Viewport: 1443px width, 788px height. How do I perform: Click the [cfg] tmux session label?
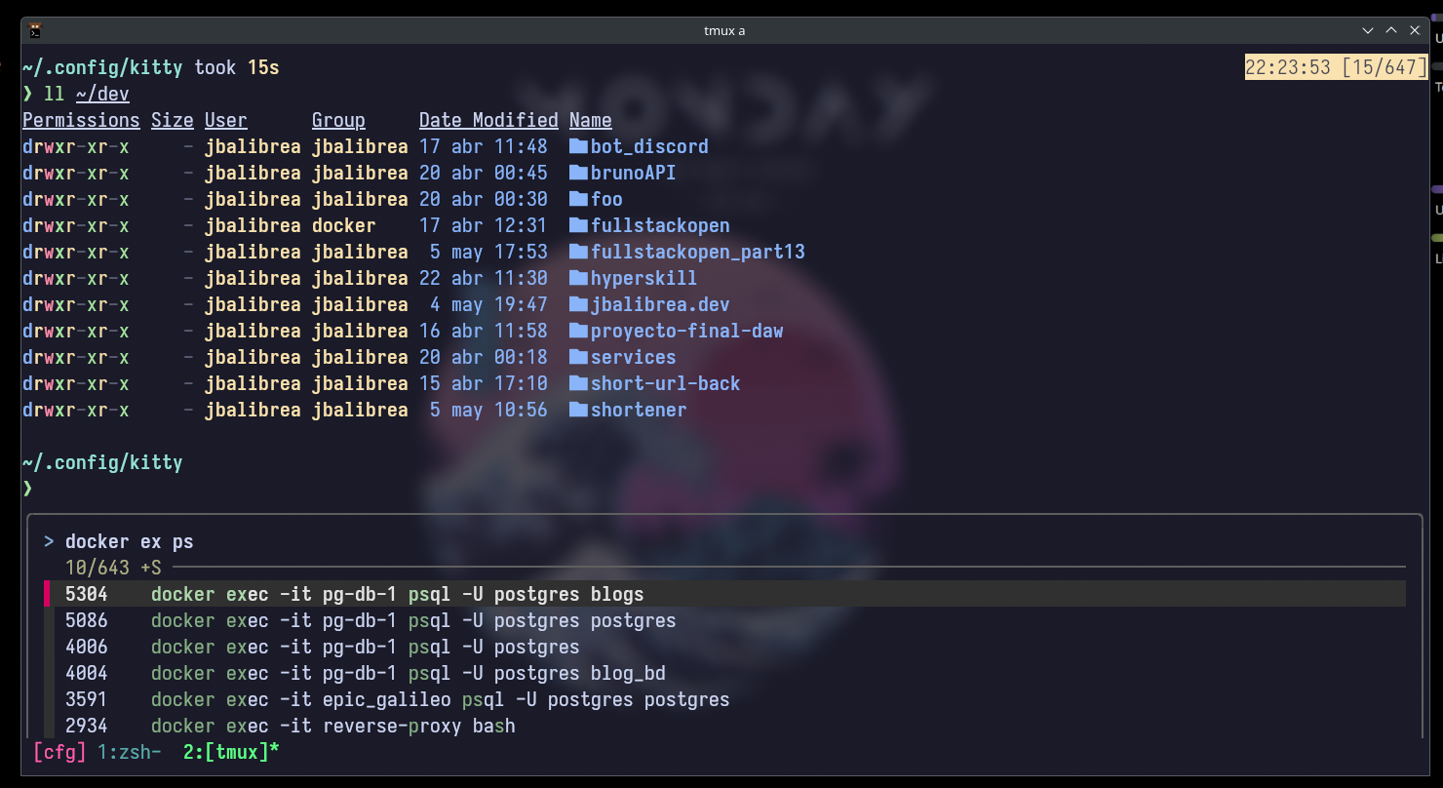click(59, 752)
